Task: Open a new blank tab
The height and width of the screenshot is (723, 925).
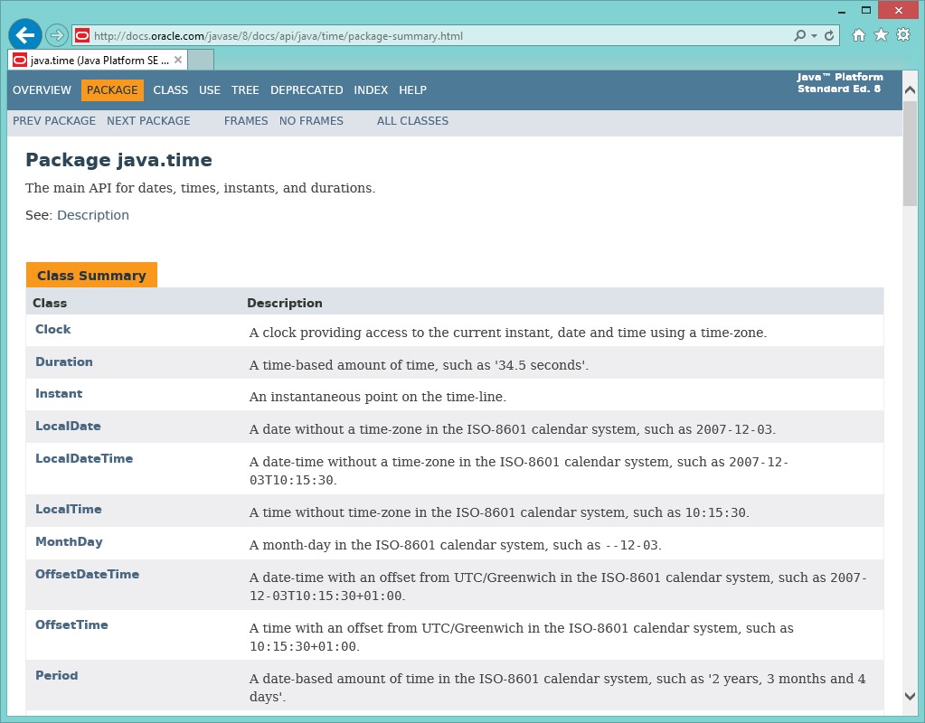Action: tap(201, 60)
